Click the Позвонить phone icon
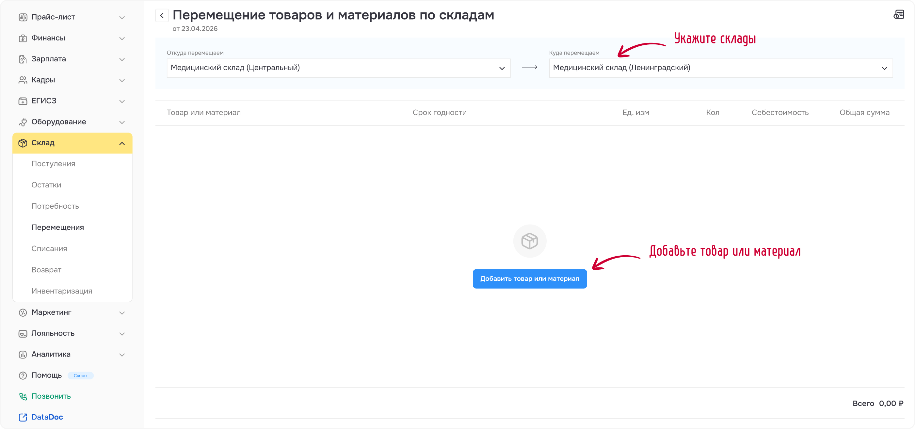The width and height of the screenshot is (915, 429). click(x=23, y=396)
